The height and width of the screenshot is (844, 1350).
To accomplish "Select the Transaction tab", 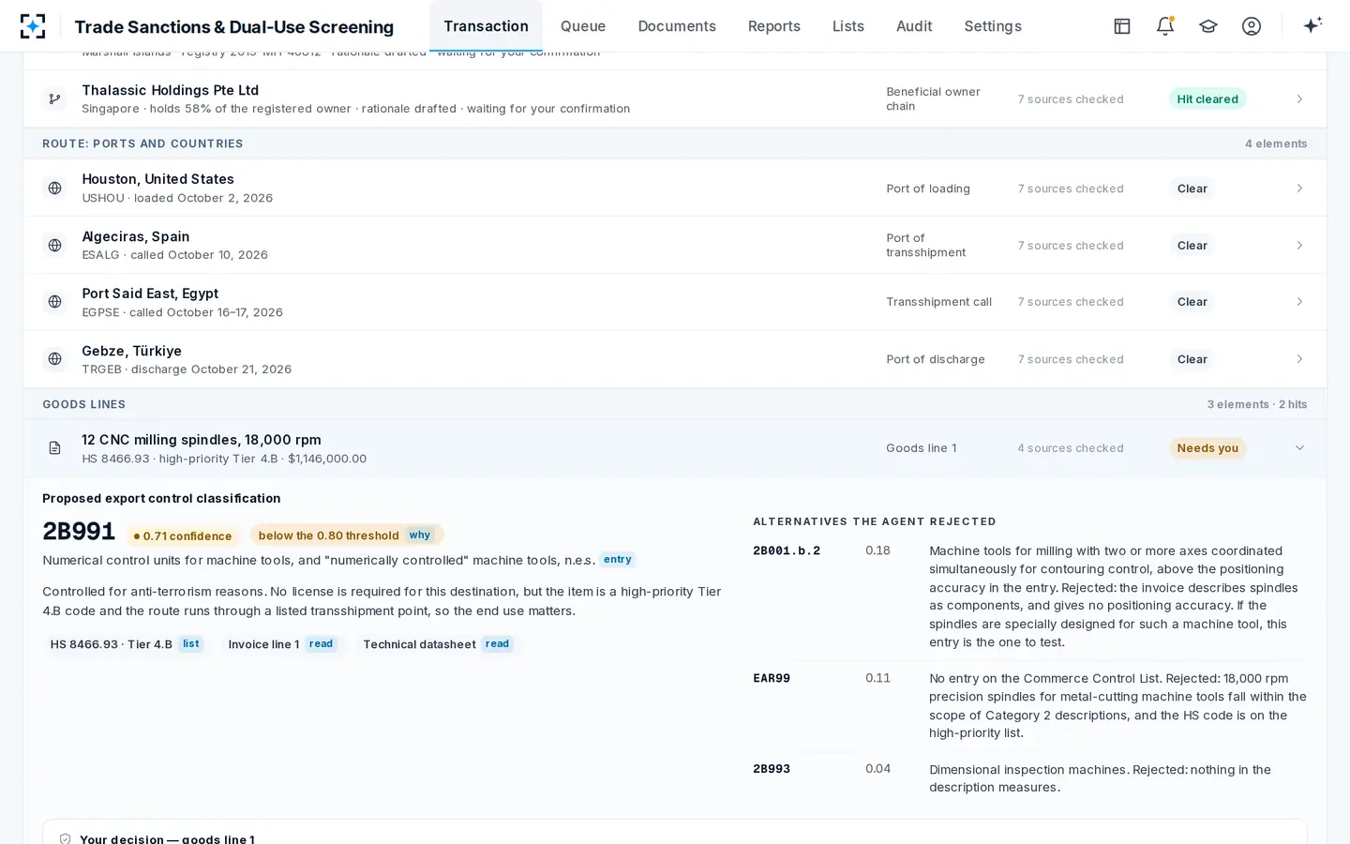I will click(486, 26).
